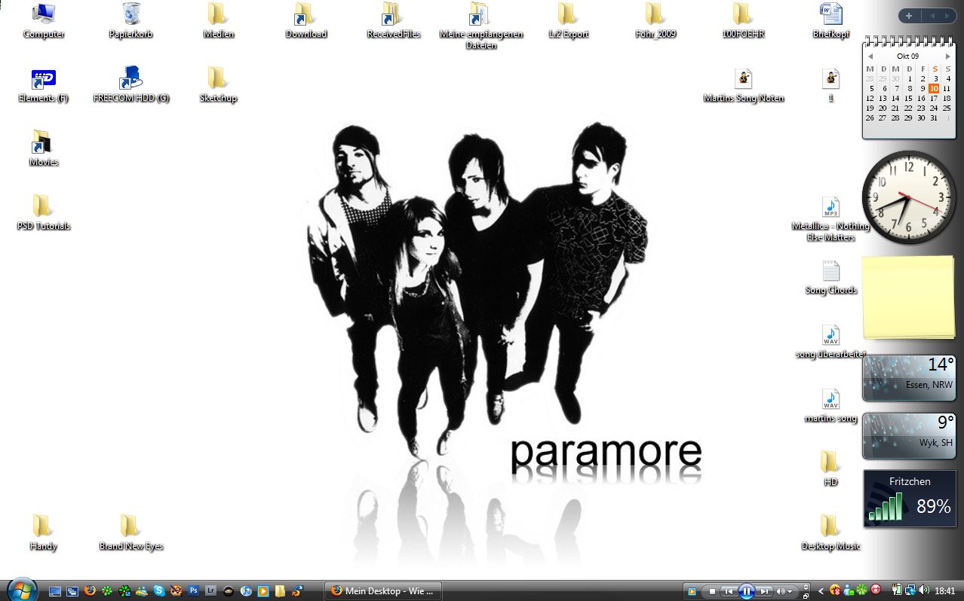Click the Windows Start button

[x=21, y=590]
